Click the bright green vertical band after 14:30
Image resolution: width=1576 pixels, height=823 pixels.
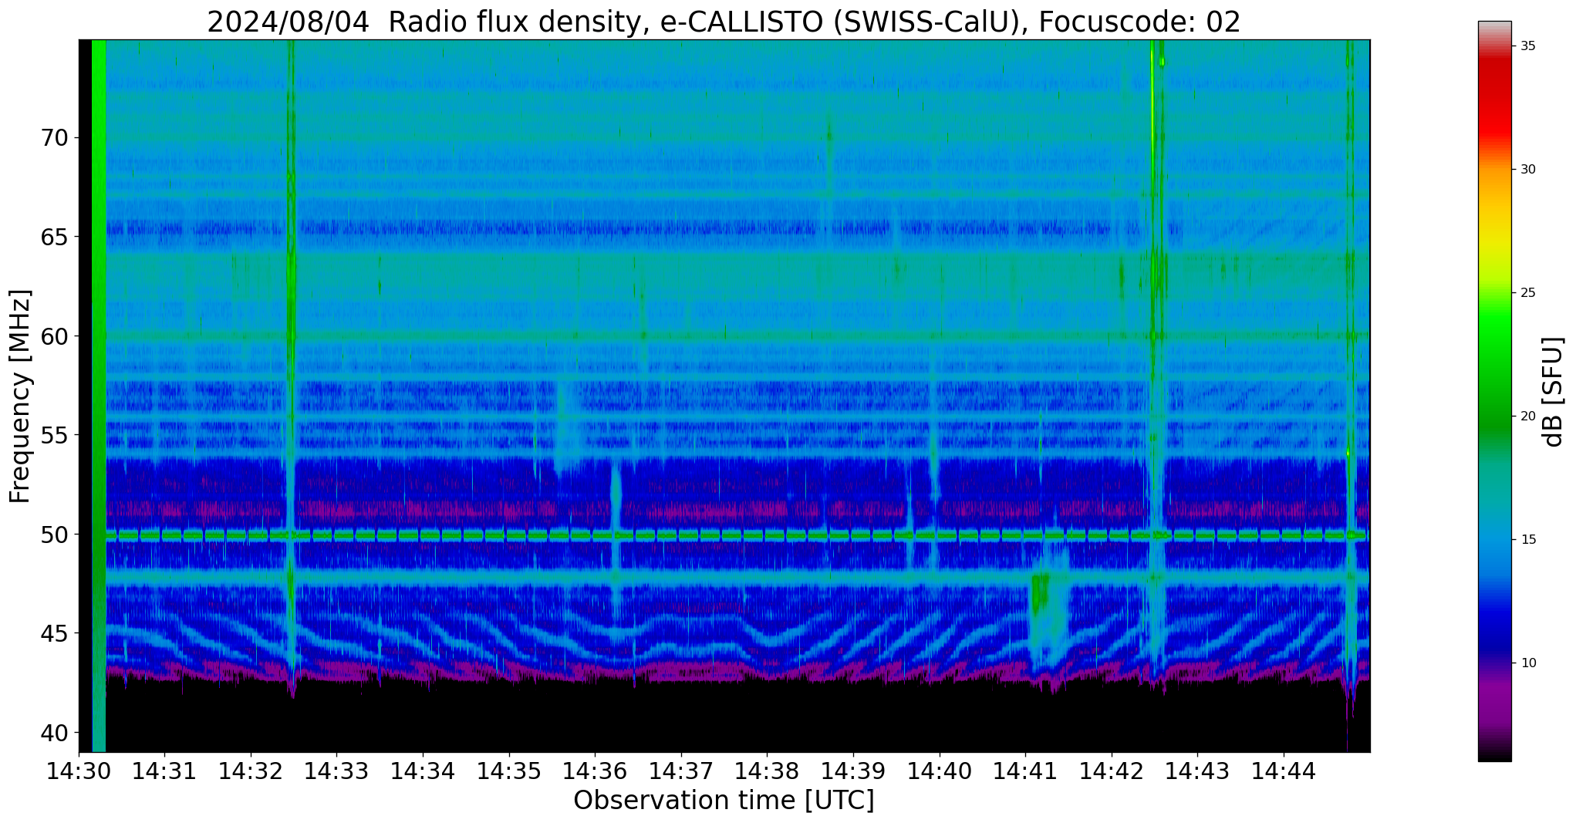pos(99,396)
